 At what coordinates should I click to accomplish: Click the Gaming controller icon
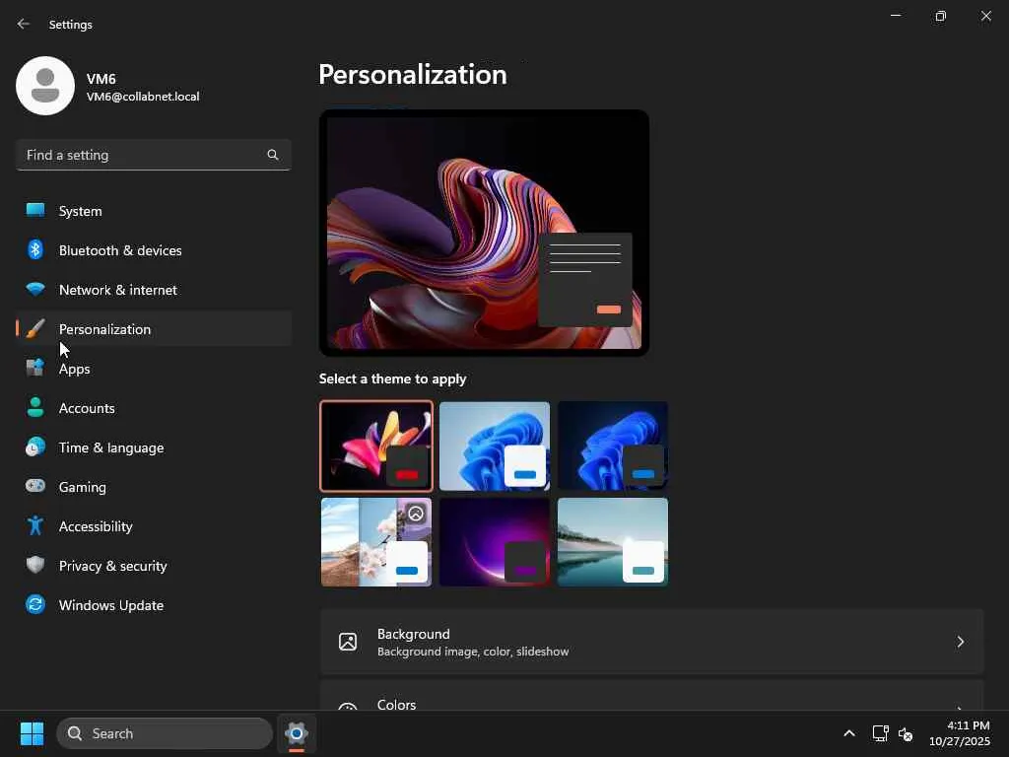click(35, 486)
